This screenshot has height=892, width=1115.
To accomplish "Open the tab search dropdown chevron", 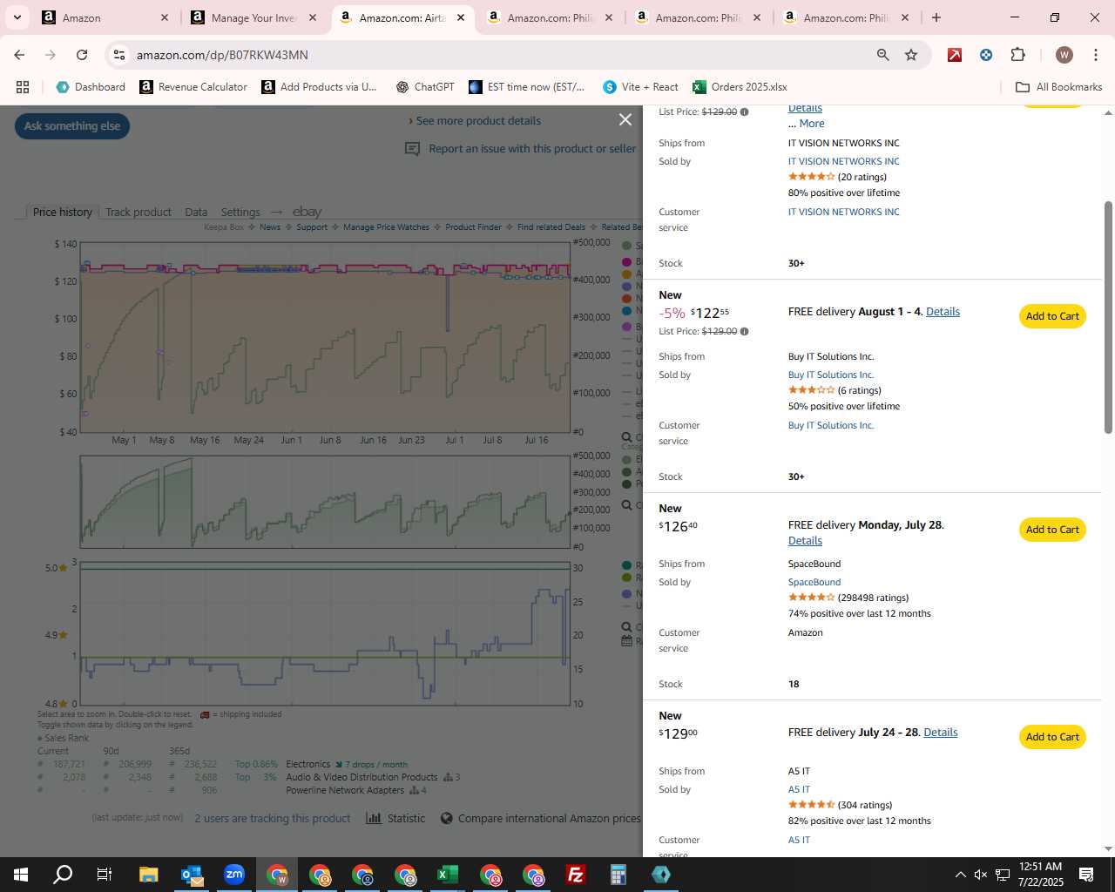I will coord(17,17).
